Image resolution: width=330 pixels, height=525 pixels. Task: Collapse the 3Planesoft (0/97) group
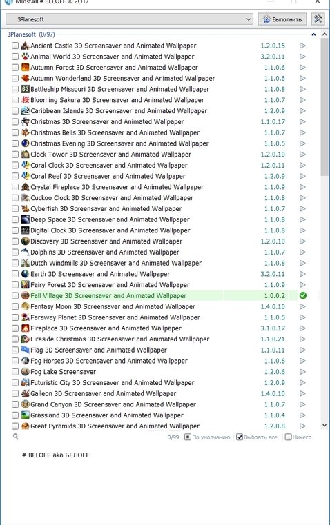click(x=313, y=34)
